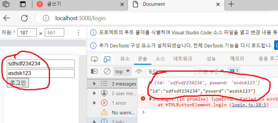Click the console 필터 input

click(170, 71)
